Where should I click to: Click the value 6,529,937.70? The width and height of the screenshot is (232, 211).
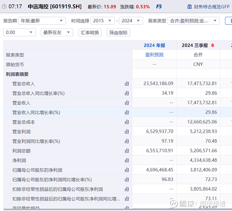(x=160, y=131)
